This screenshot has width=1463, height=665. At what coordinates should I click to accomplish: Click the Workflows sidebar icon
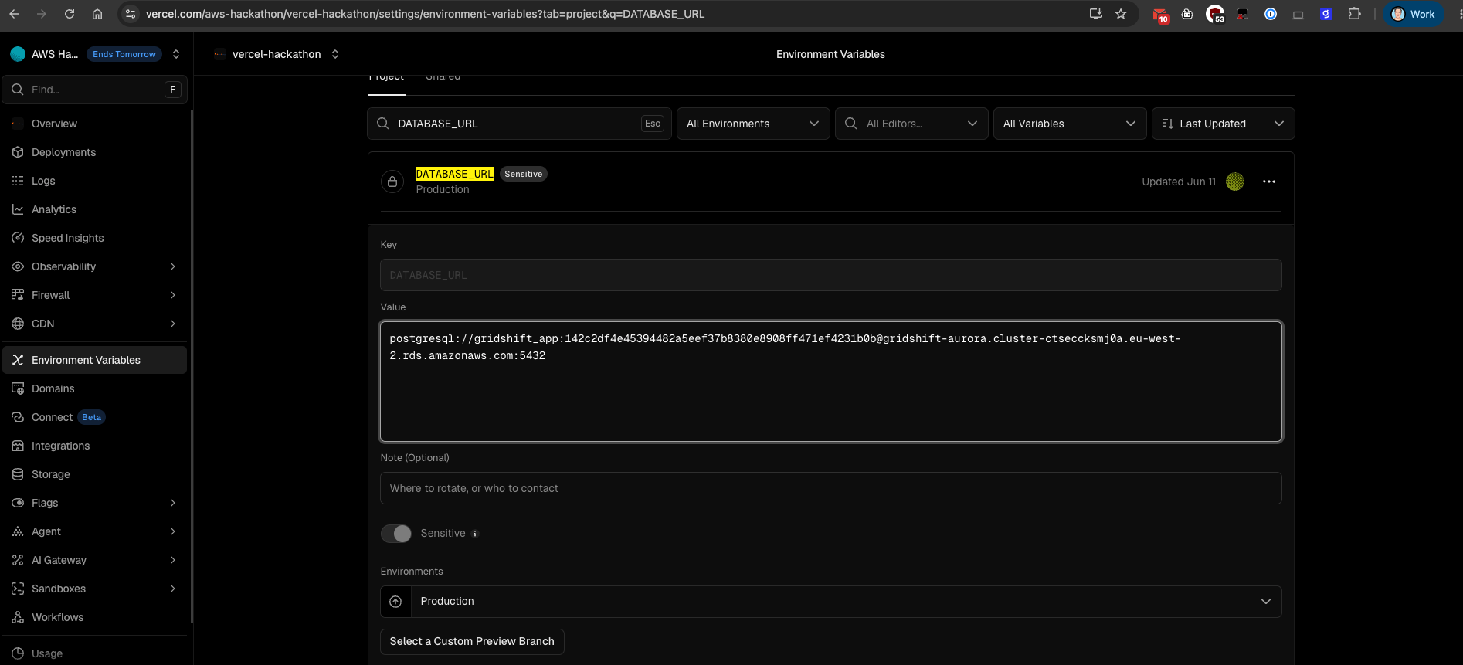(18, 617)
